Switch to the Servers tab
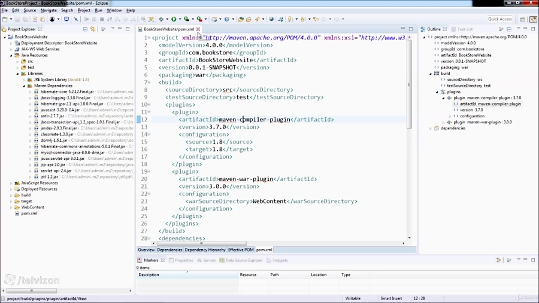Viewport: 539px width, 303px height. [206, 260]
